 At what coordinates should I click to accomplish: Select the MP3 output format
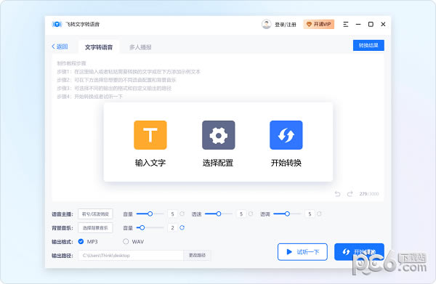(81, 241)
